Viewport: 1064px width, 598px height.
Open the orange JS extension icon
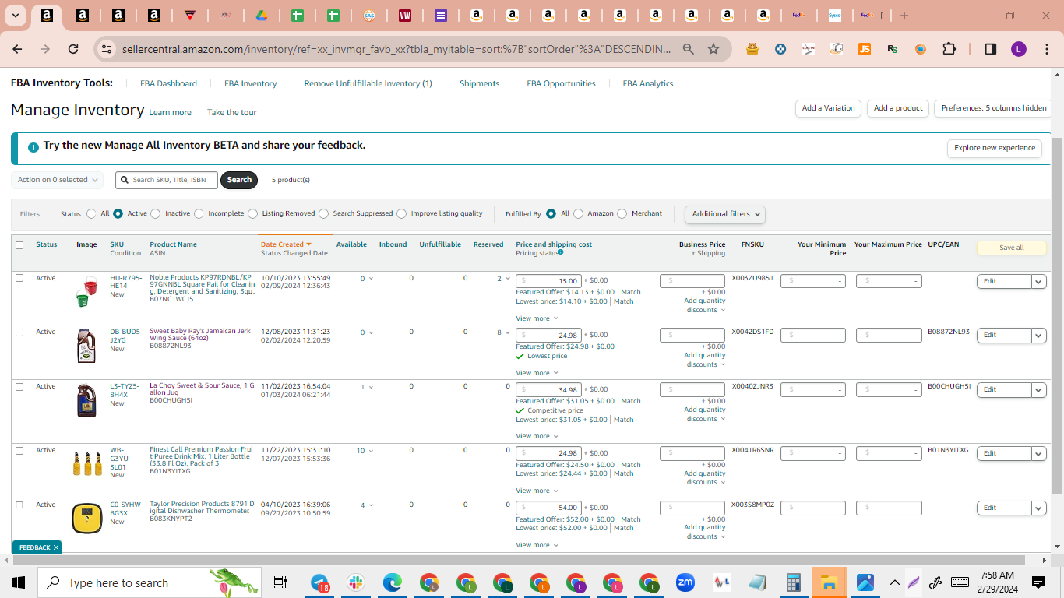[x=865, y=49]
